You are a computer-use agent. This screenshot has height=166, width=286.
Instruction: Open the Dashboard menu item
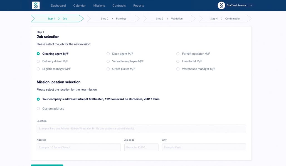pos(58,5)
